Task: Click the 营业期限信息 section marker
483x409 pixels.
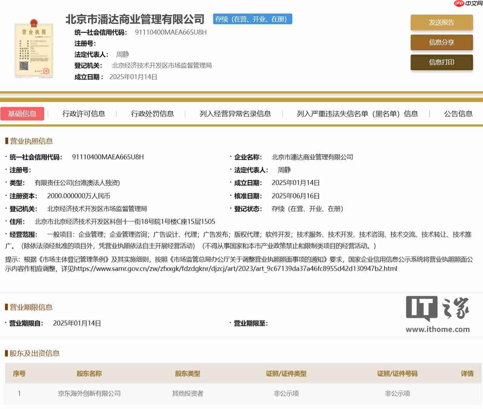Action: (x=7, y=307)
